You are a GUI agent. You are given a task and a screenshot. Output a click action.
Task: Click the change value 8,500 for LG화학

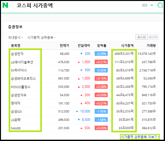click(x=86, y=120)
